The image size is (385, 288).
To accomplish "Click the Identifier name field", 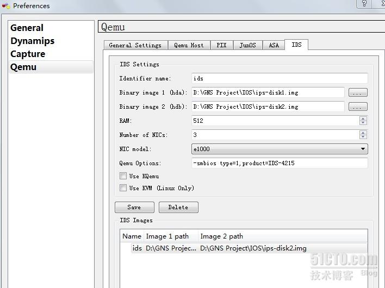I will click(280, 78).
